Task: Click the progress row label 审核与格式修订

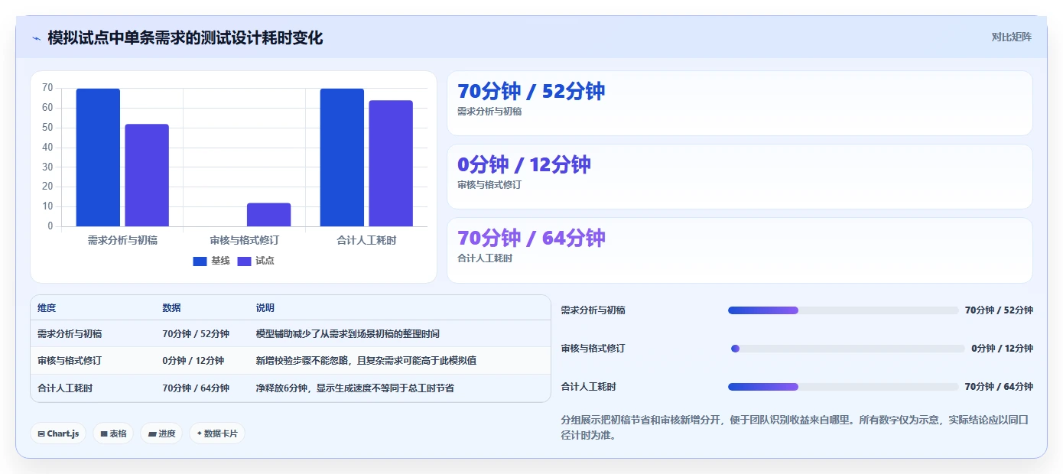Action: pyautogui.click(x=593, y=349)
